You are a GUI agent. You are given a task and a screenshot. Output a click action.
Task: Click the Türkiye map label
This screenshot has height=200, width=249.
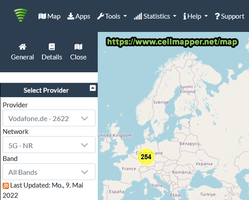pyautogui.click(x=208, y=194)
